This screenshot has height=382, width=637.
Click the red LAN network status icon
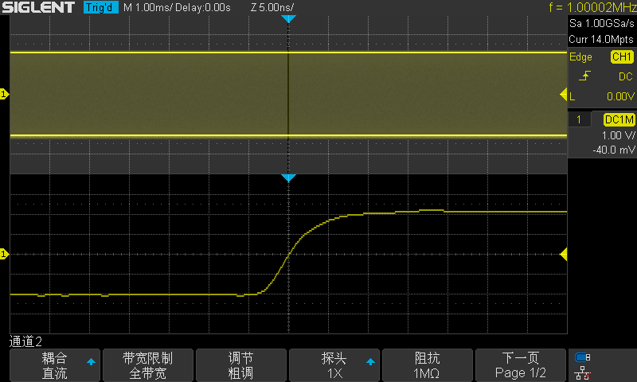[582, 372]
